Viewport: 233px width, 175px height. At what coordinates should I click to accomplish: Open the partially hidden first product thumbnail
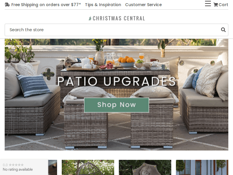pos(53,167)
